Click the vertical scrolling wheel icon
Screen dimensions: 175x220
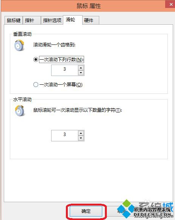pos(19,45)
